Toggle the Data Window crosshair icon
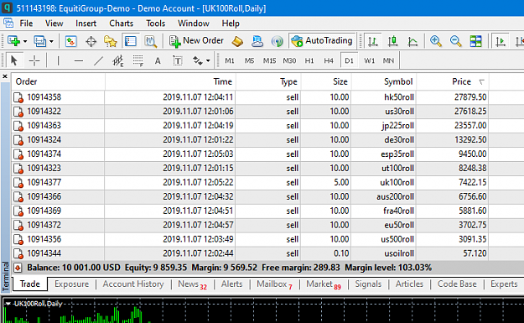The width and height of the screenshot is (524, 323). click(x=91, y=41)
